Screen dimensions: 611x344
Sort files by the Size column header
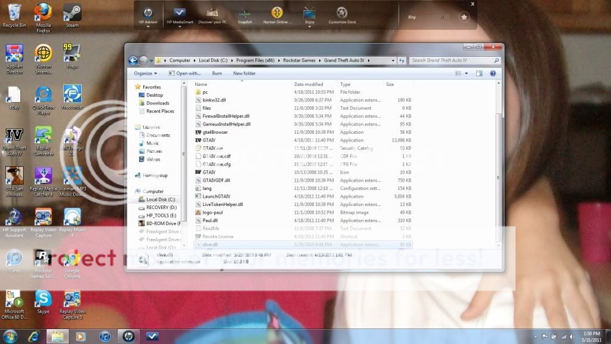(x=398, y=84)
